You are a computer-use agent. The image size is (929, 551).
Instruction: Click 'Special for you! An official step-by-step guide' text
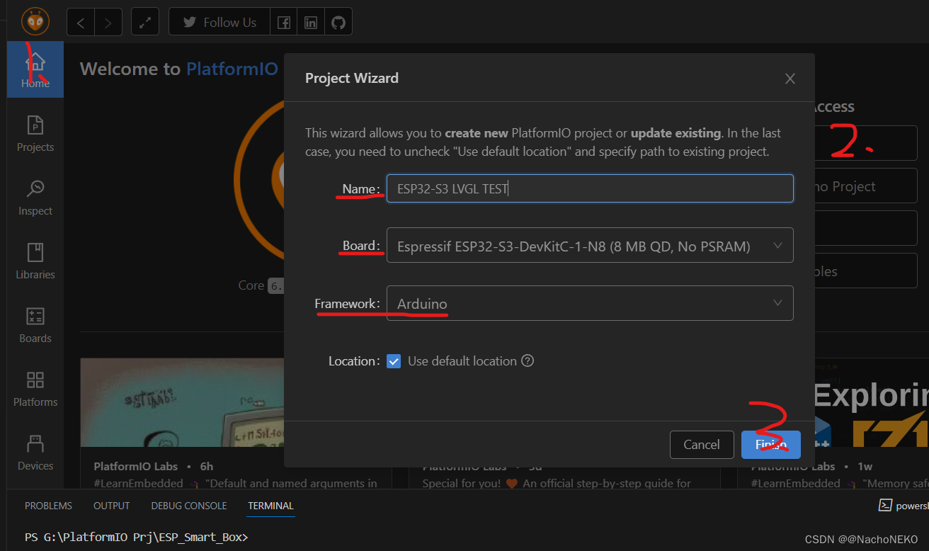pos(557,483)
